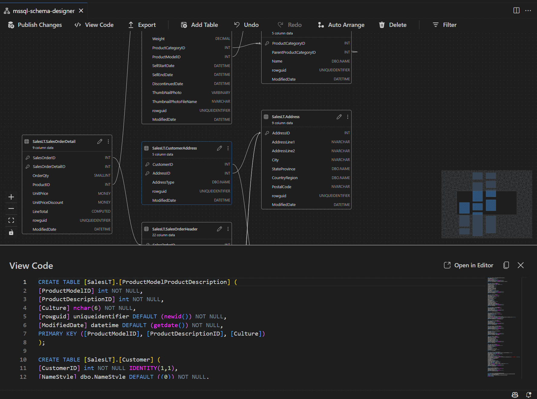Fit the diagram to the screen
The image size is (537, 399).
click(x=11, y=220)
